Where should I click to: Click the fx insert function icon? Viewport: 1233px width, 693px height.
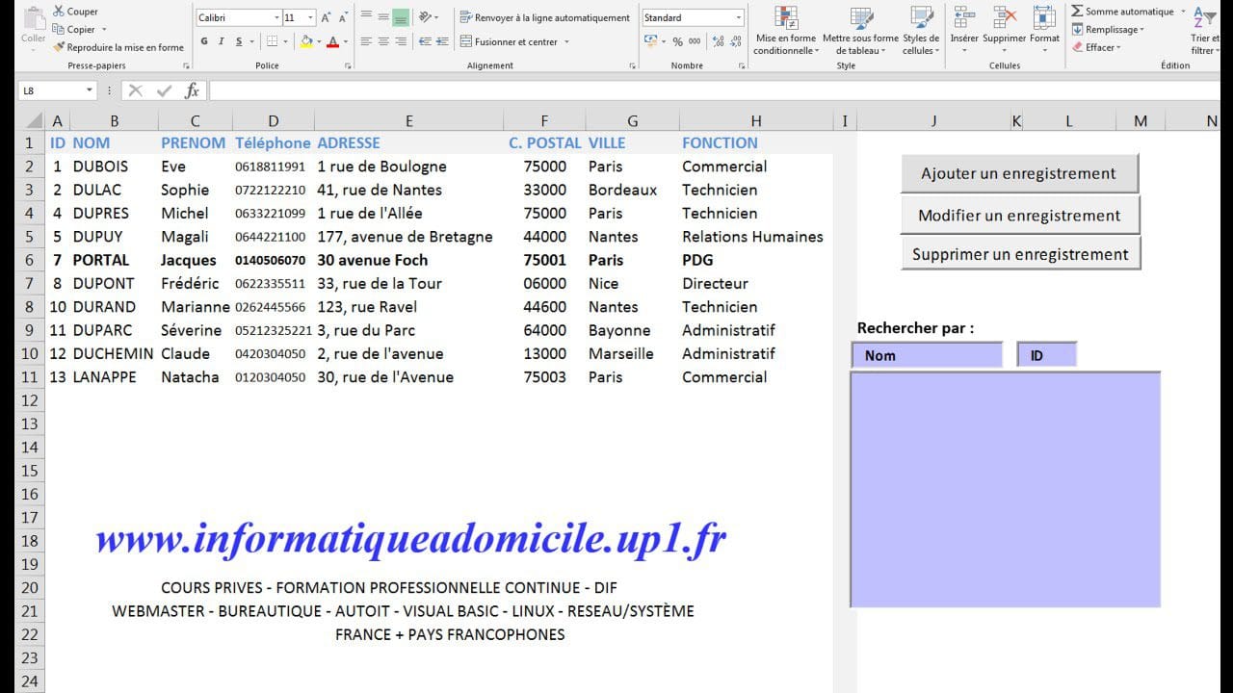(192, 90)
